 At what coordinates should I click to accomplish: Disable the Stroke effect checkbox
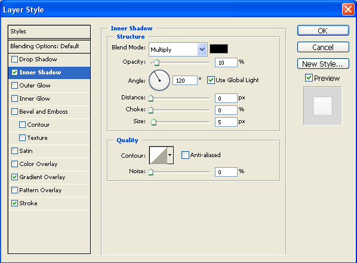pos(14,203)
